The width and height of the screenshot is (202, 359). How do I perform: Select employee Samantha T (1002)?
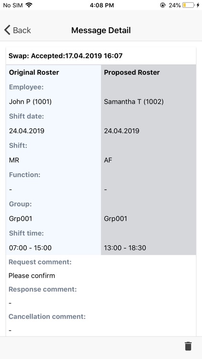134,101
